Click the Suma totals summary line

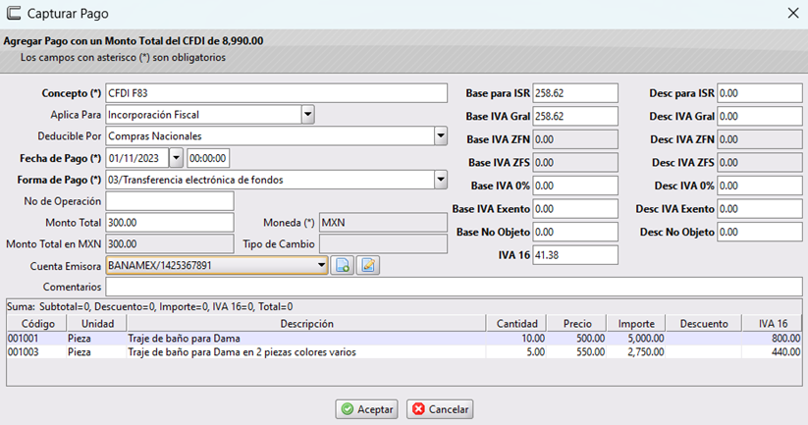pyautogui.click(x=150, y=307)
